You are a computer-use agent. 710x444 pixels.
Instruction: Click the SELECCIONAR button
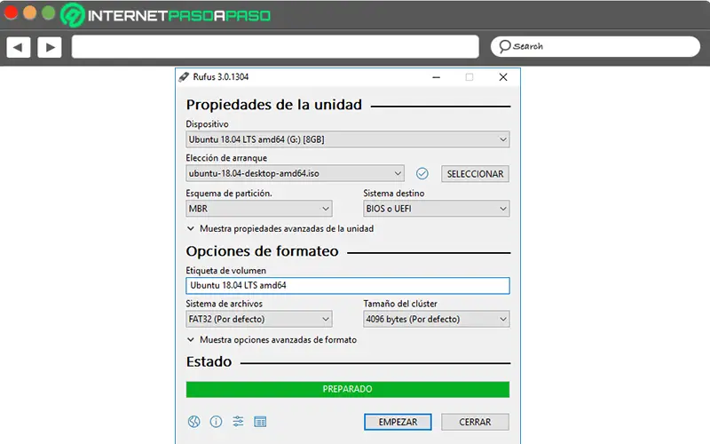tap(475, 174)
